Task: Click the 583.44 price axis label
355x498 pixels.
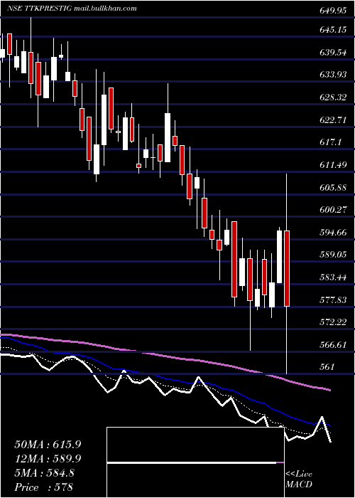Action: point(333,277)
